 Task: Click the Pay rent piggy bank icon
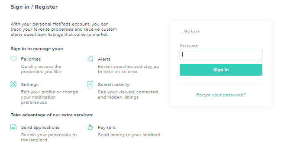pos(90,127)
